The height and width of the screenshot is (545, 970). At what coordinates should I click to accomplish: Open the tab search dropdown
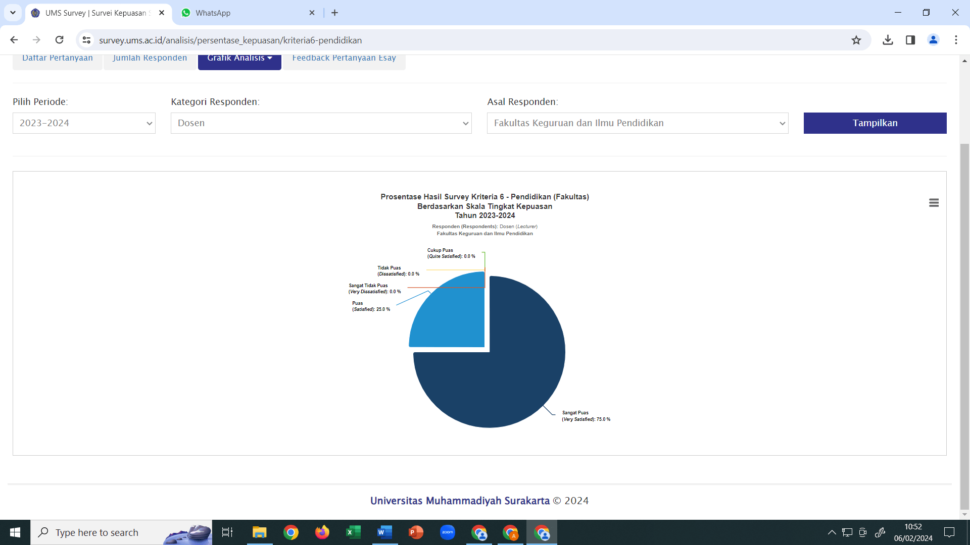pyautogui.click(x=13, y=13)
